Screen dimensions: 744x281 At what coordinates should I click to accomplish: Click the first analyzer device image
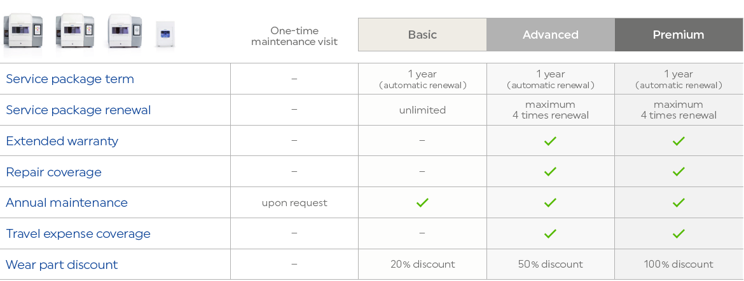point(23,30)
